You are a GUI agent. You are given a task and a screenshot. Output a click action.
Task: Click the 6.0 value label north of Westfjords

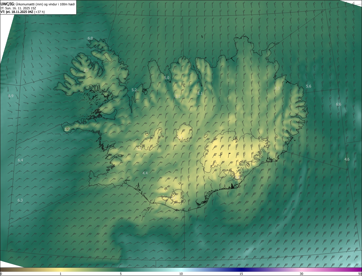(x=90, y=38)
